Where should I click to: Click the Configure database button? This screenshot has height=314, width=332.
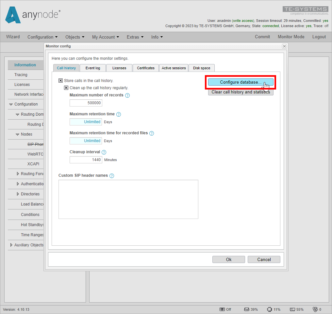tap(241, 82)
